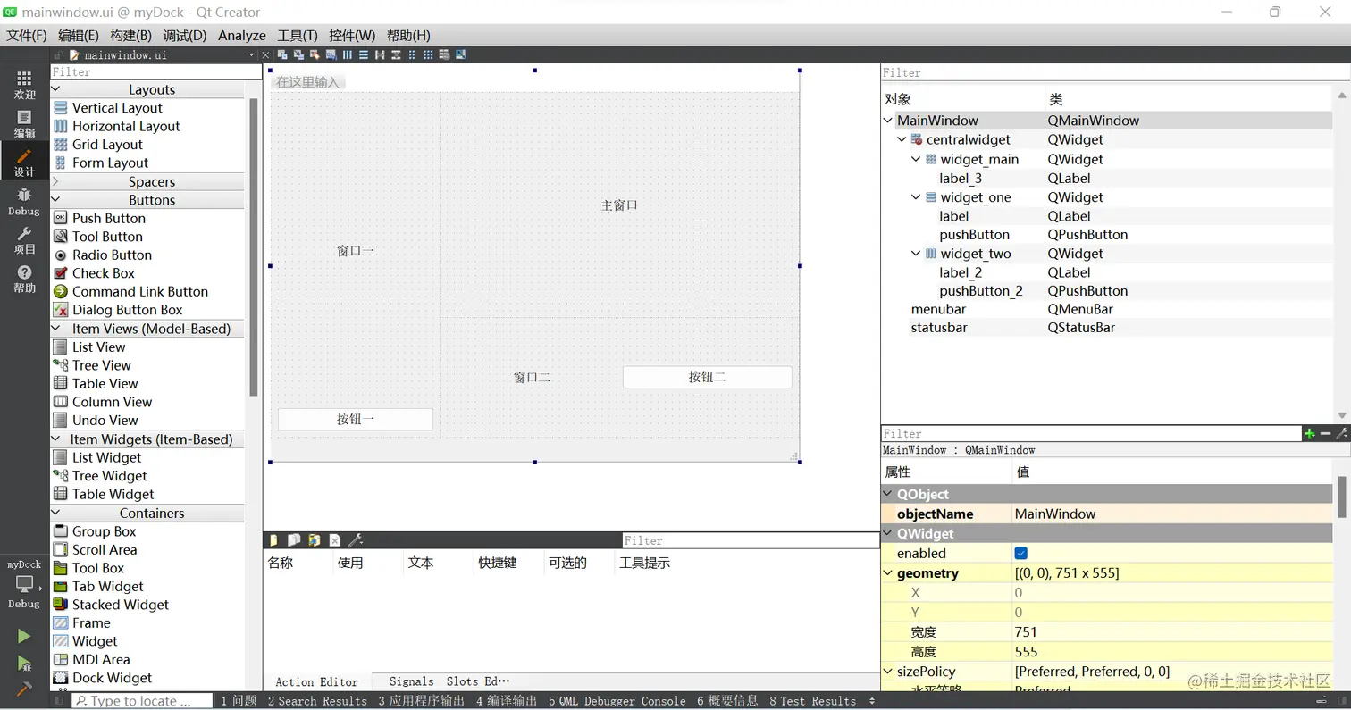Click the Edit Buddies toolbar icon
Viewport: 1351px width, 710px height.
[314, 54]
